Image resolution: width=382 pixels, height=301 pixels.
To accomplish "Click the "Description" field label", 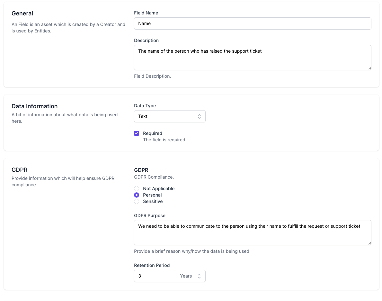I will coord(146,40).
